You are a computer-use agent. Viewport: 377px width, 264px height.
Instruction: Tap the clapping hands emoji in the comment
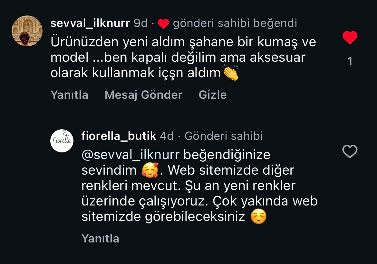point(231,72)
